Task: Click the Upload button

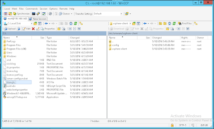Action: tap(10, 29)
